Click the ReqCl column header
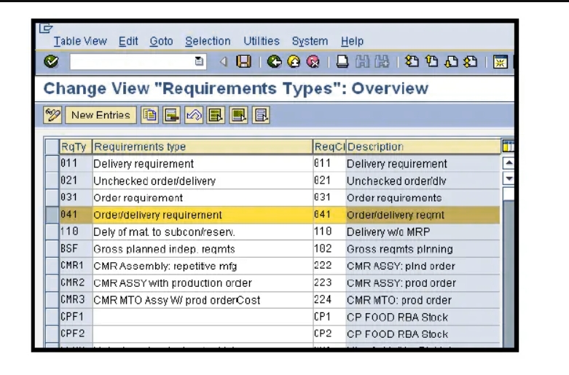Viewport: 569px width, 375px height. click(x=329, y=146)
